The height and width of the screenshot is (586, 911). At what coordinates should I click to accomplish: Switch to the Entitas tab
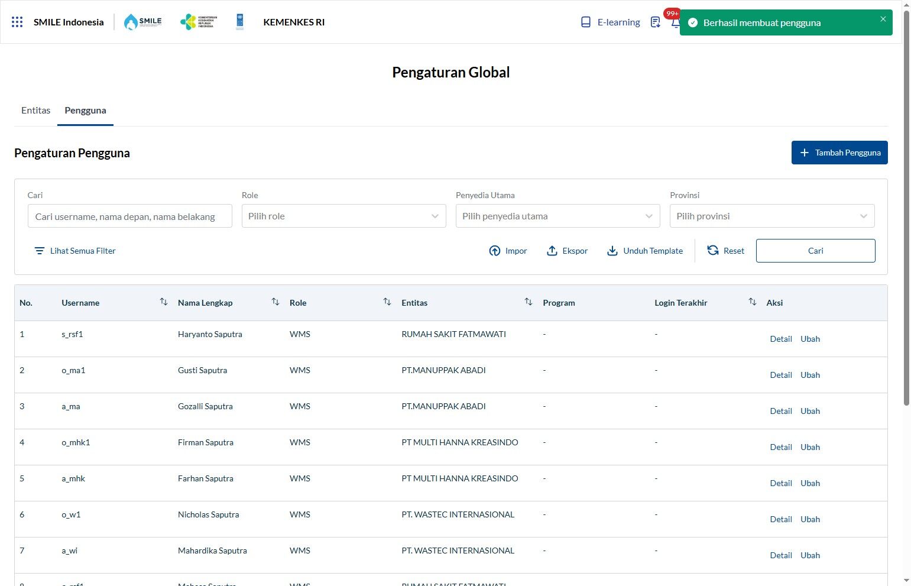(36, 111)
